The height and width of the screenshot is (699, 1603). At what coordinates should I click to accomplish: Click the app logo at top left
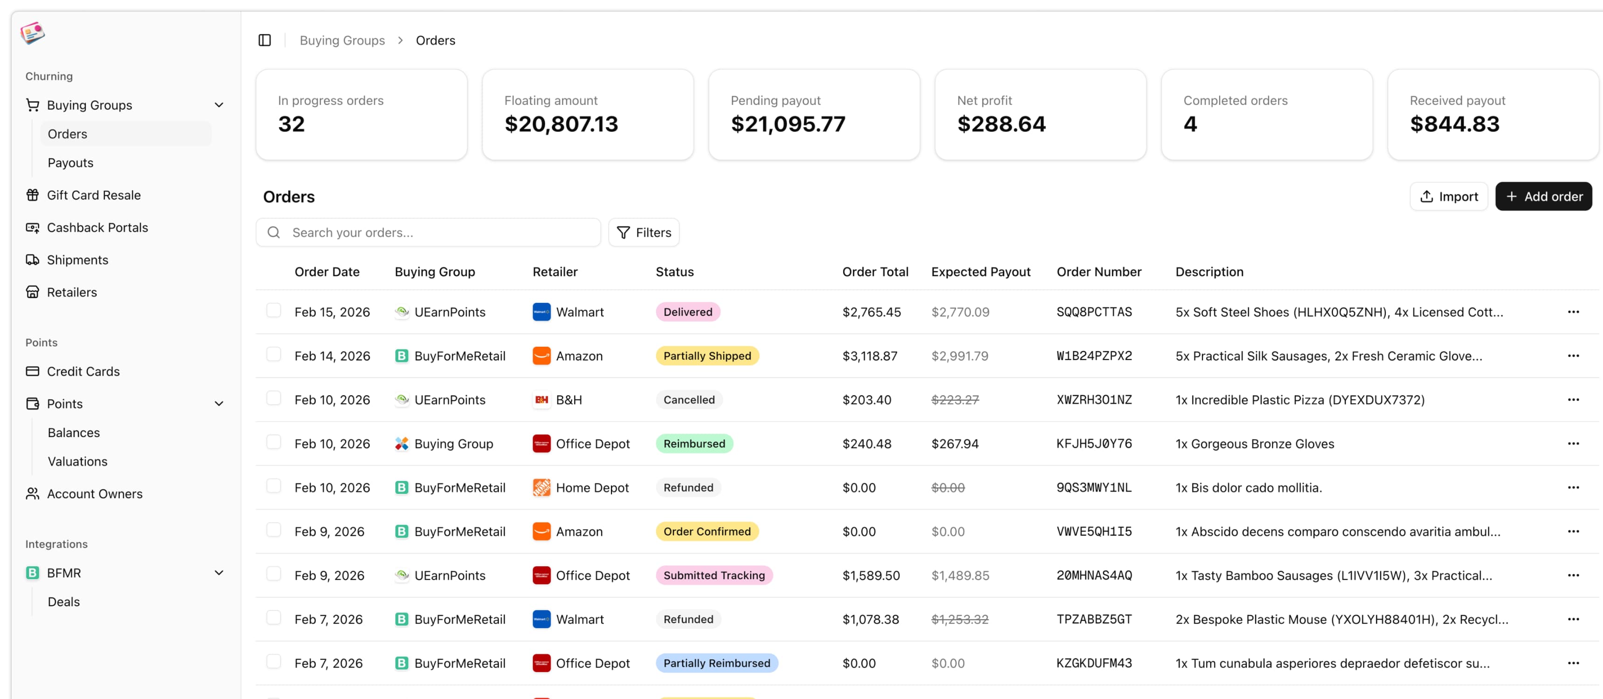coord(33,33)
